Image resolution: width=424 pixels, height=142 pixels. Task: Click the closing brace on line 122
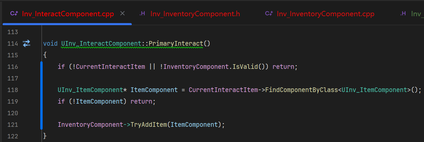(45, 136)
